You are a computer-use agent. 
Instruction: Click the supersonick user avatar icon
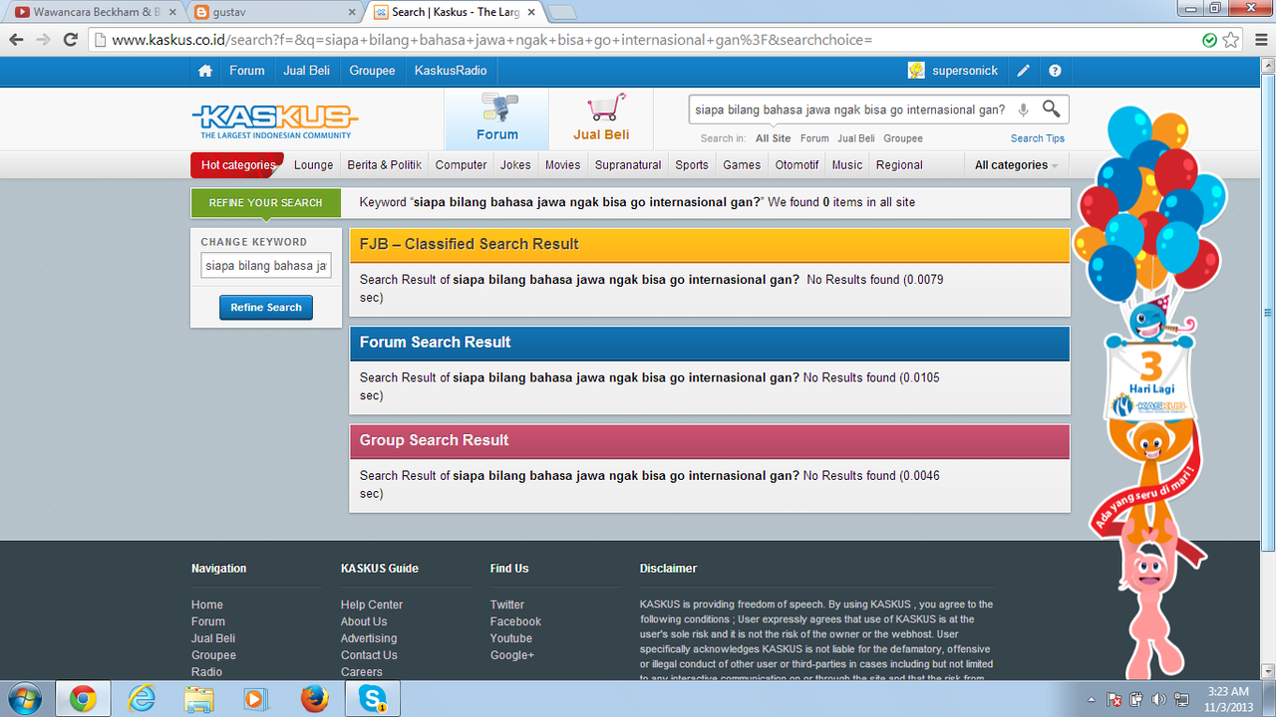pos(916,71)
